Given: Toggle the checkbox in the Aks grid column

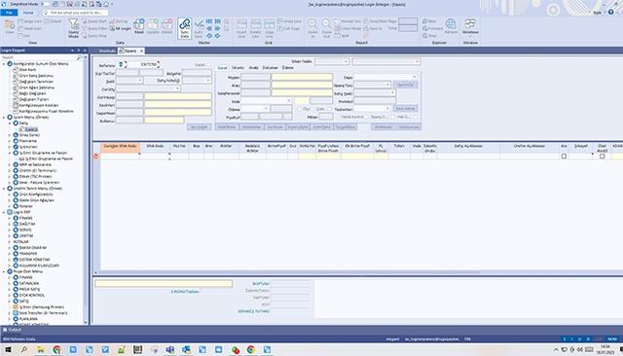Looking at the screenshot, I should pos(564,157).
